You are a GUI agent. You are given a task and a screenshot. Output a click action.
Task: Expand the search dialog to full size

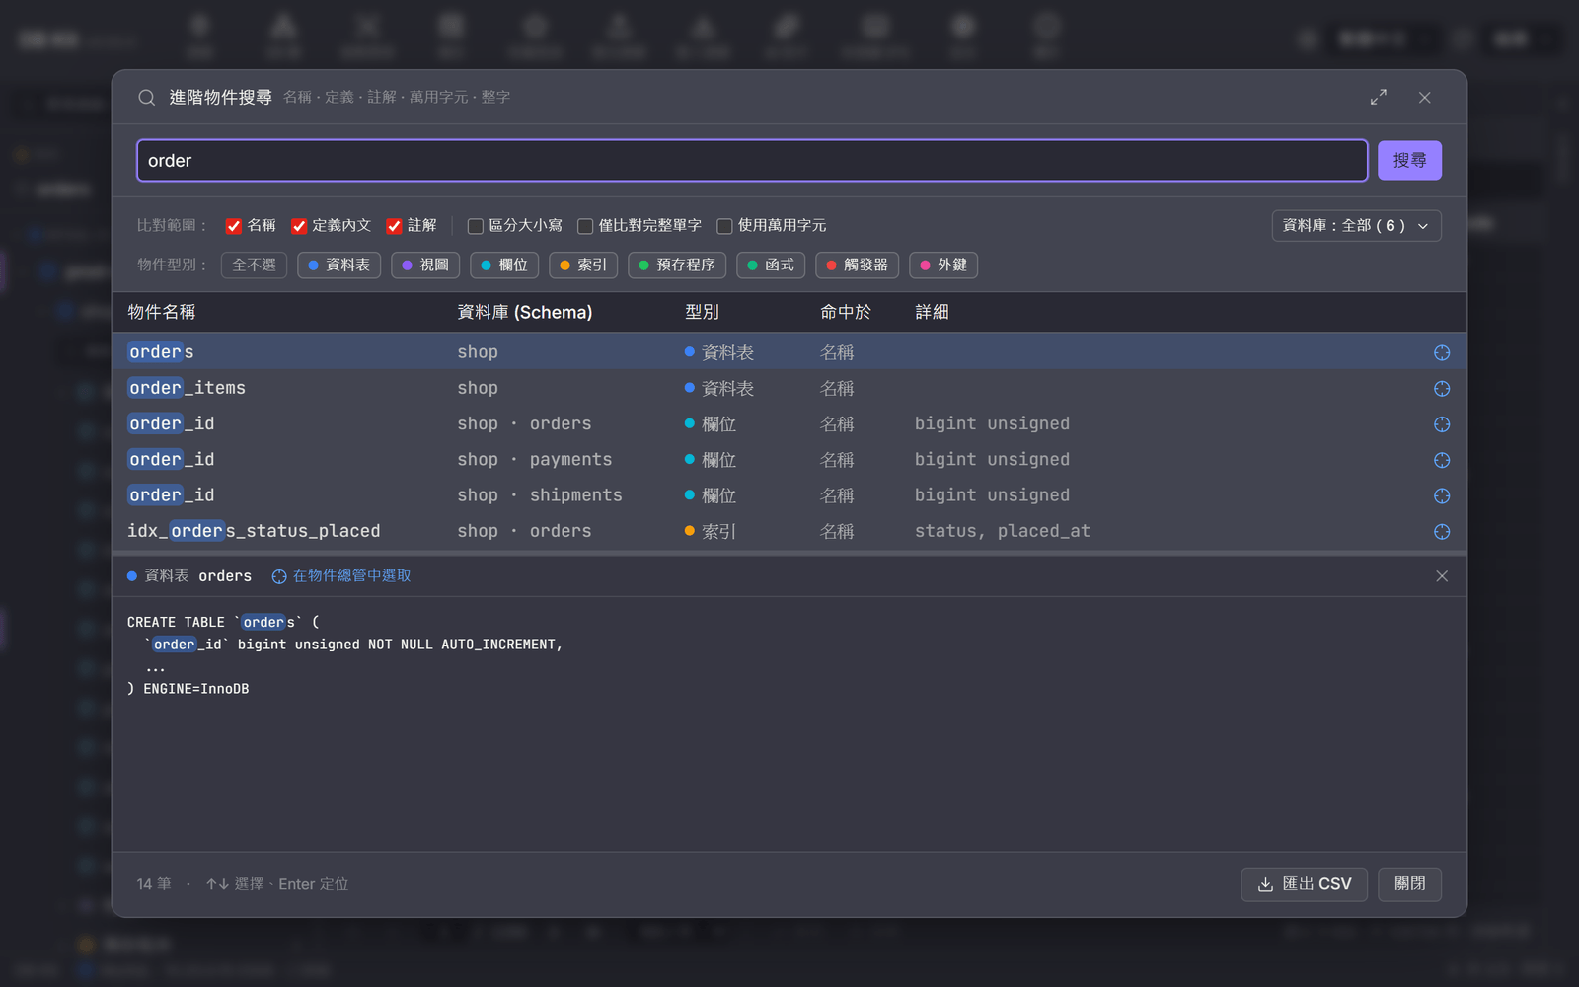click(1379, 97)
